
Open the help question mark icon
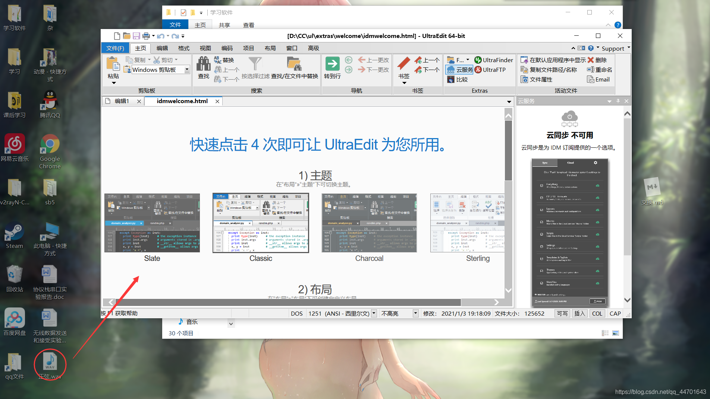591,48
